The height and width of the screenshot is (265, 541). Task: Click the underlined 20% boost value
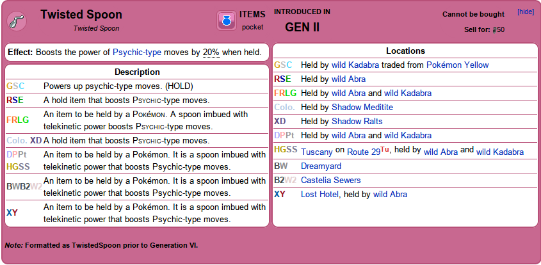[x=211, y=52]
